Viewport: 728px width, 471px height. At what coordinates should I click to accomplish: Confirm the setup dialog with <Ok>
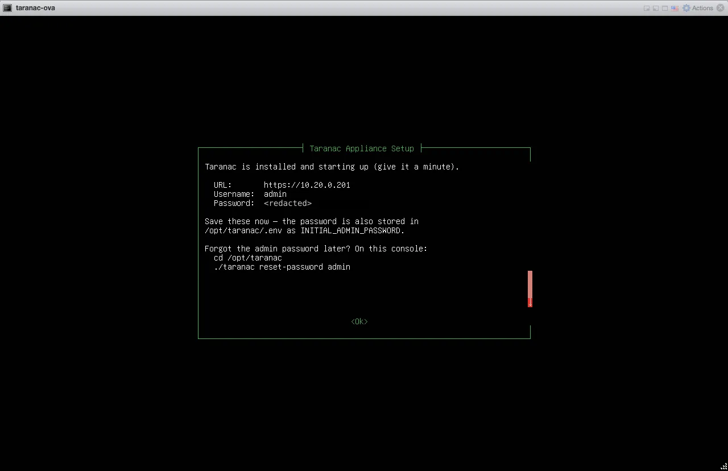tap(359, 321)
